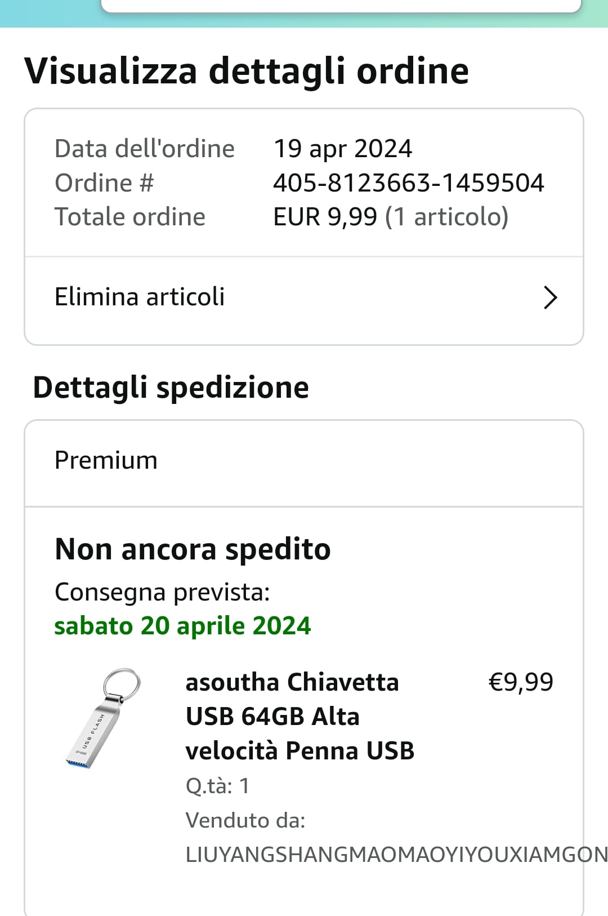Tap the search field at top edge

tap(341, 5)
